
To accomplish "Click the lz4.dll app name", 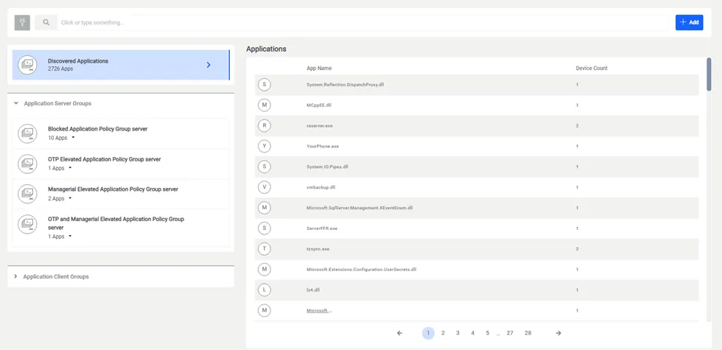I will [313, 290].
